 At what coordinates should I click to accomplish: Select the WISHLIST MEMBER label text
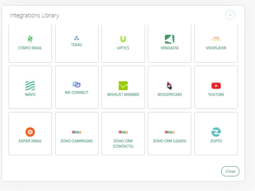[123, 94]
